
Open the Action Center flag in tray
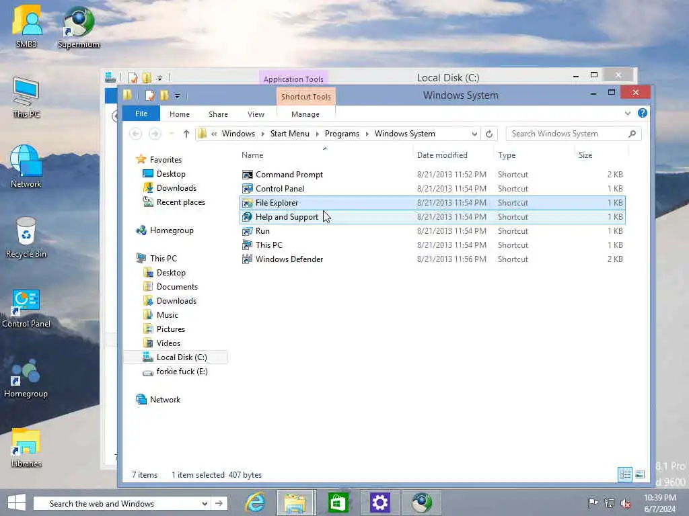592,503
